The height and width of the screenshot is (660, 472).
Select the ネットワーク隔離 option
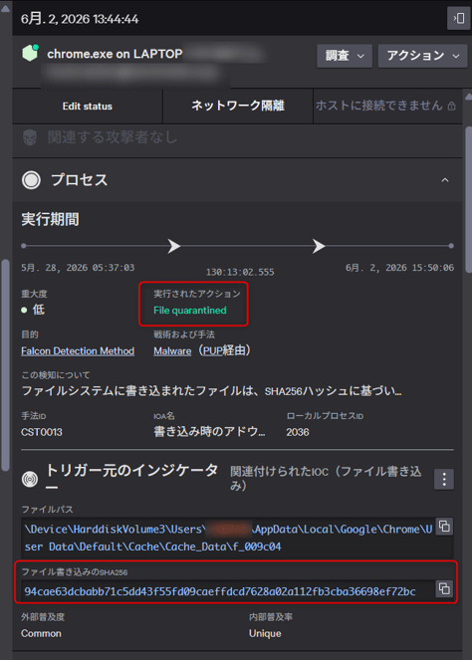pyautogui.click(x=238, y=106)
